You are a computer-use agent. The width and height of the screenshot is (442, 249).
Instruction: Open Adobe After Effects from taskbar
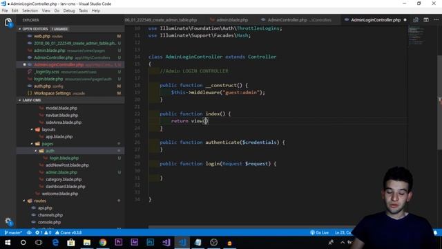pyautogui.click(x=135, y=243)
